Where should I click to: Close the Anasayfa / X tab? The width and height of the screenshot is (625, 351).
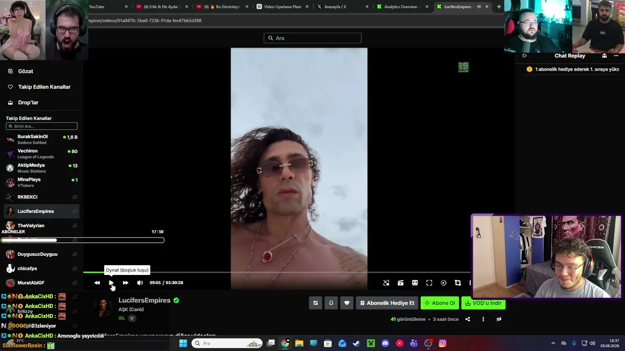(367, 7)
